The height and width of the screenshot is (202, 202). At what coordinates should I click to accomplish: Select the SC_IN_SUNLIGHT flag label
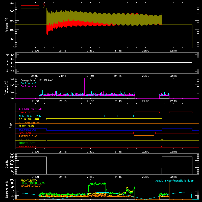pos(29,119)
